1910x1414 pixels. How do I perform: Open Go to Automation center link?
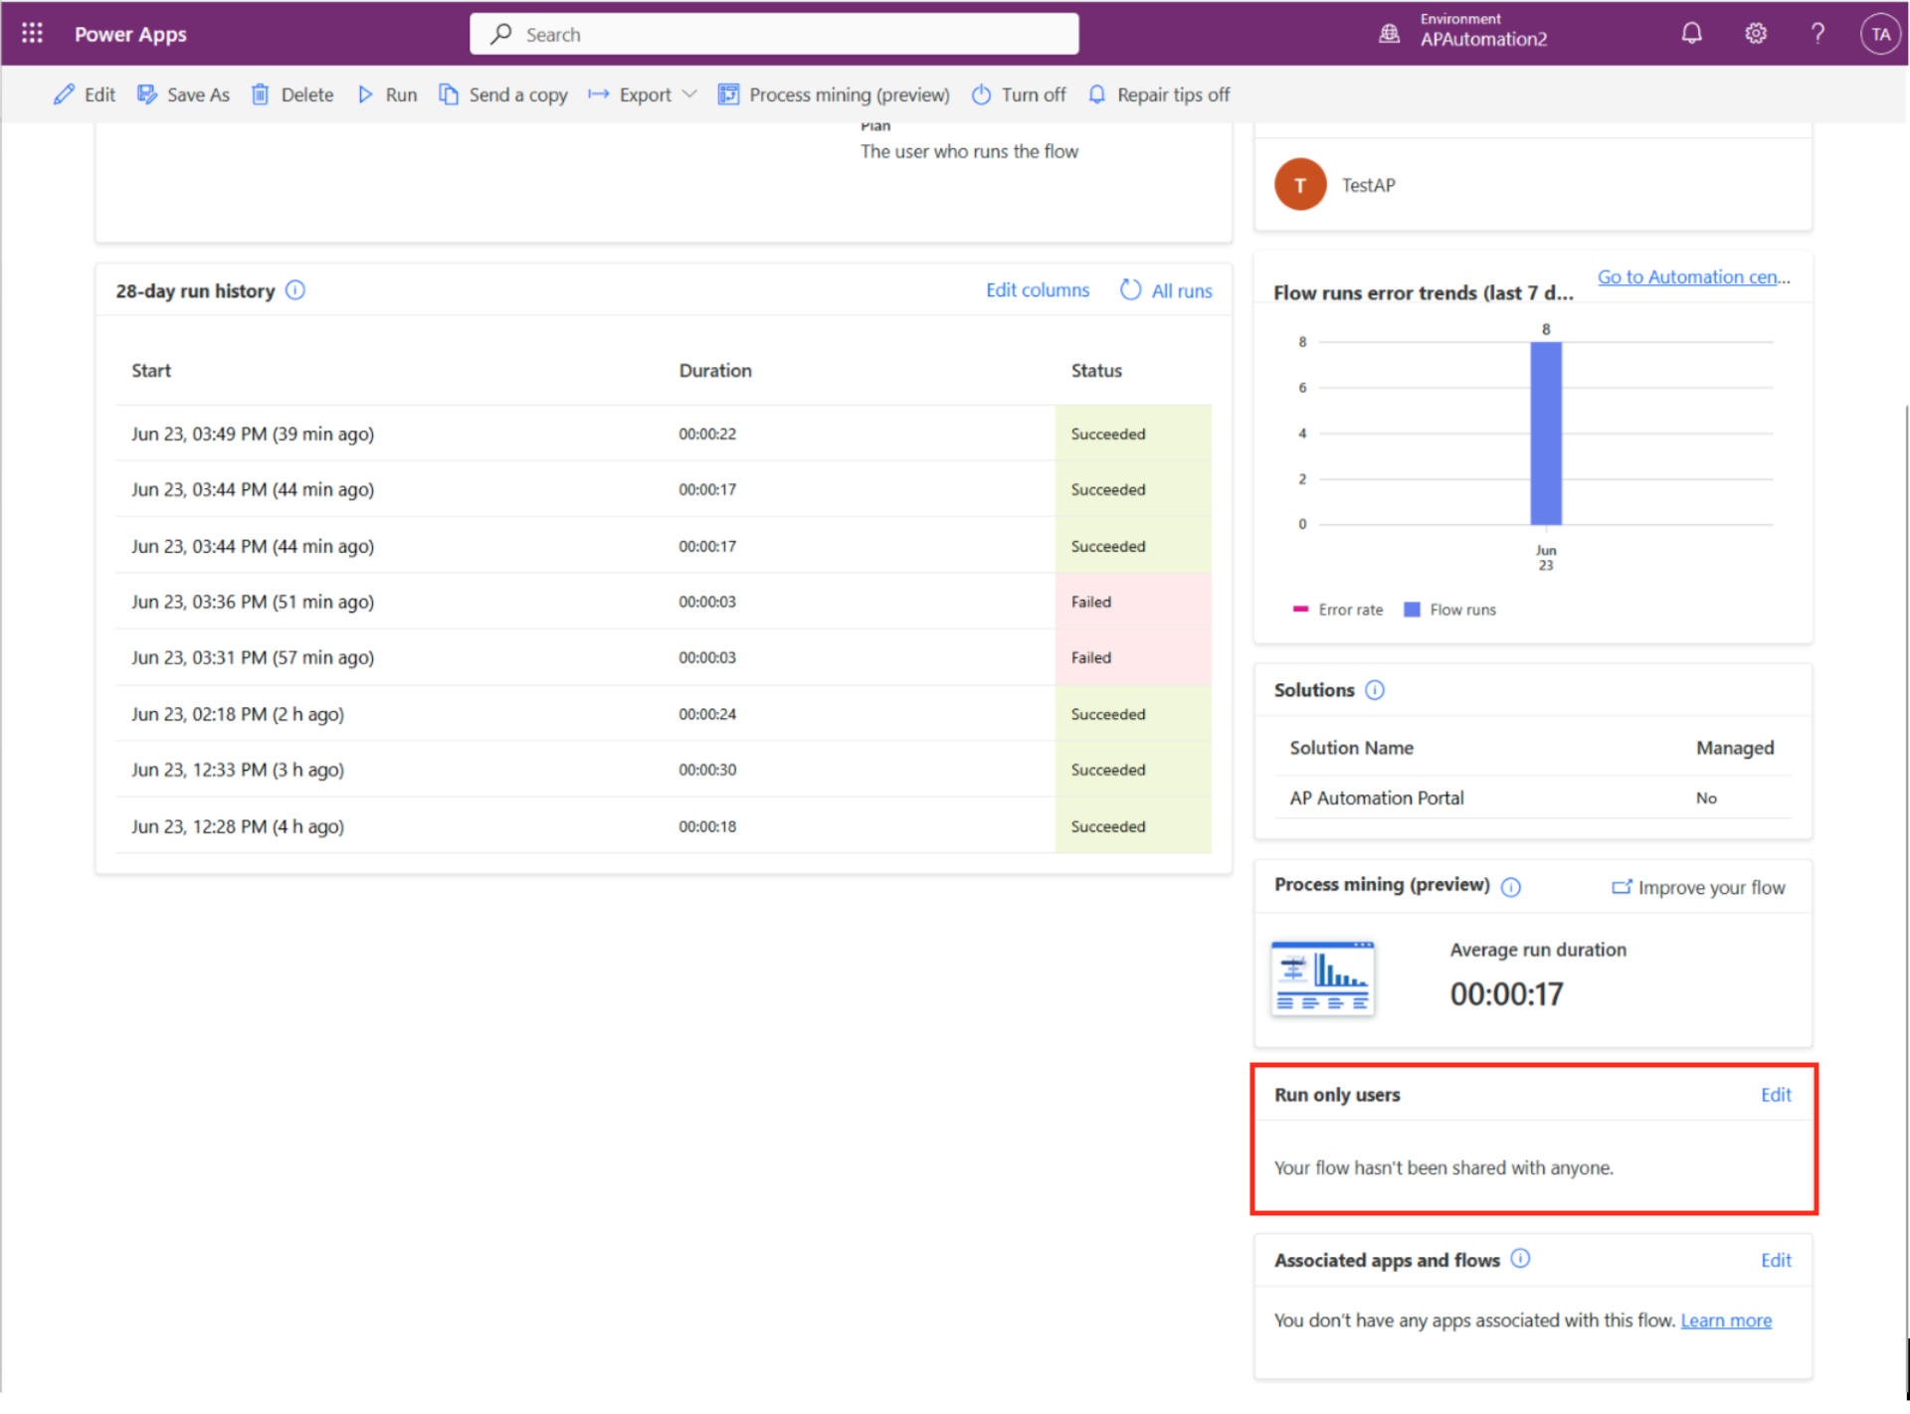click(1692, 277)
